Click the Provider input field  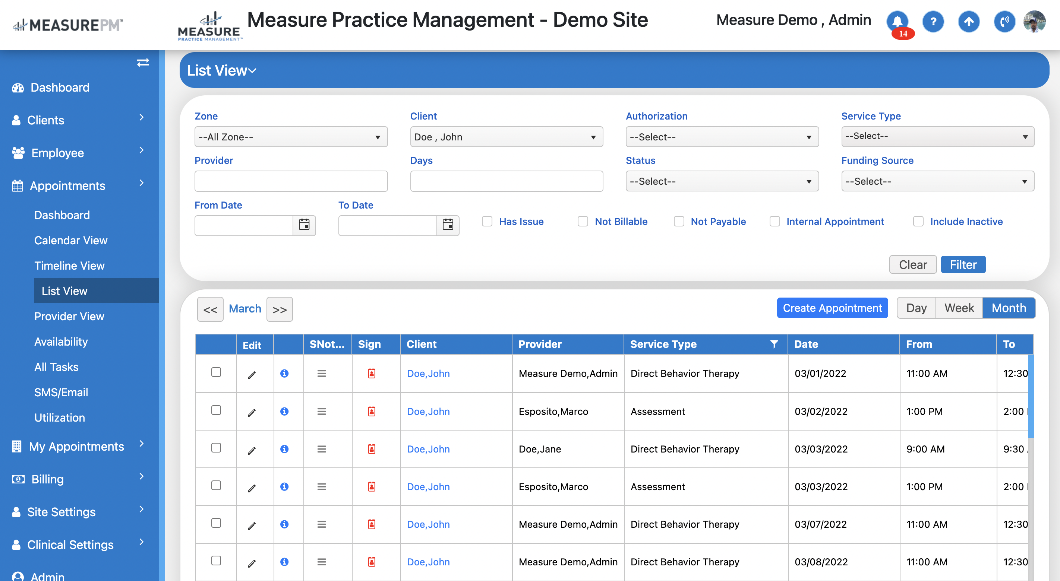291,181
